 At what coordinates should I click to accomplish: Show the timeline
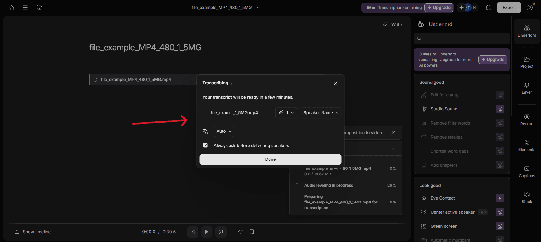33,232
